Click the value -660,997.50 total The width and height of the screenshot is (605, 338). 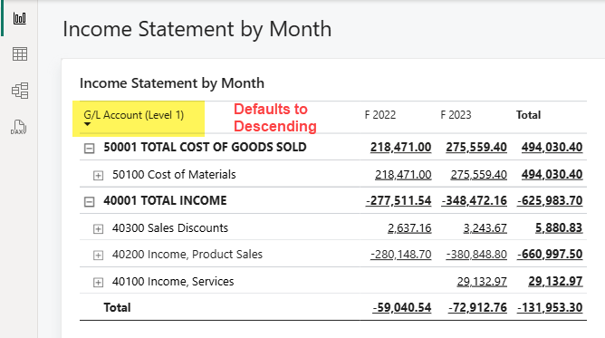550,255
